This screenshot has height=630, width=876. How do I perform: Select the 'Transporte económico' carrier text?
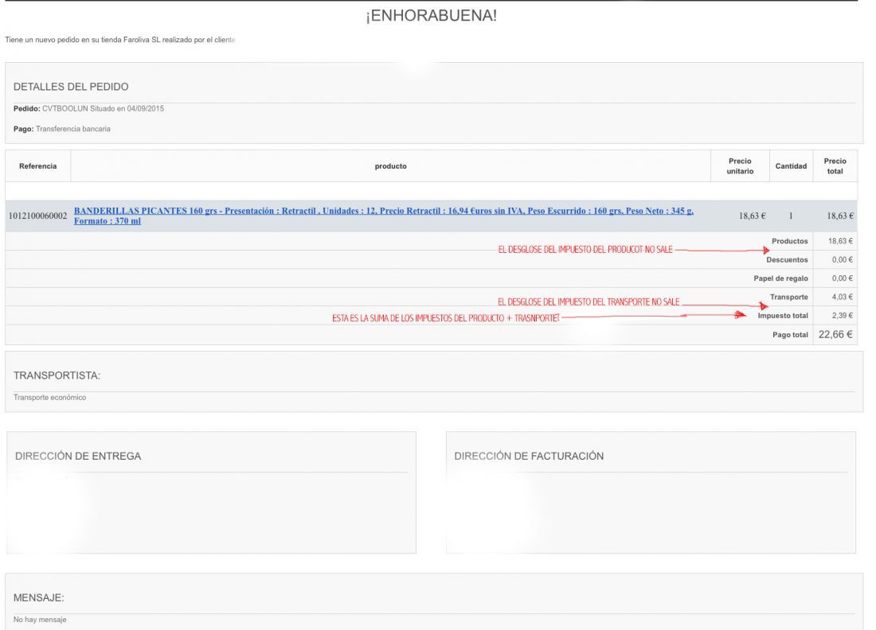point(49,398)
